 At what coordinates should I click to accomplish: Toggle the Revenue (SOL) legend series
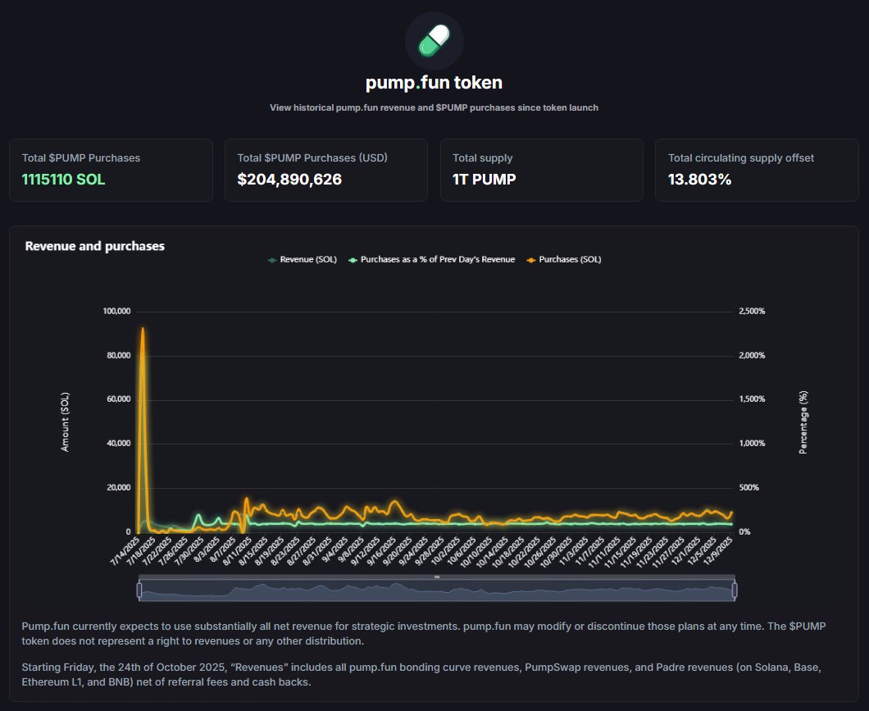point(302,259)
